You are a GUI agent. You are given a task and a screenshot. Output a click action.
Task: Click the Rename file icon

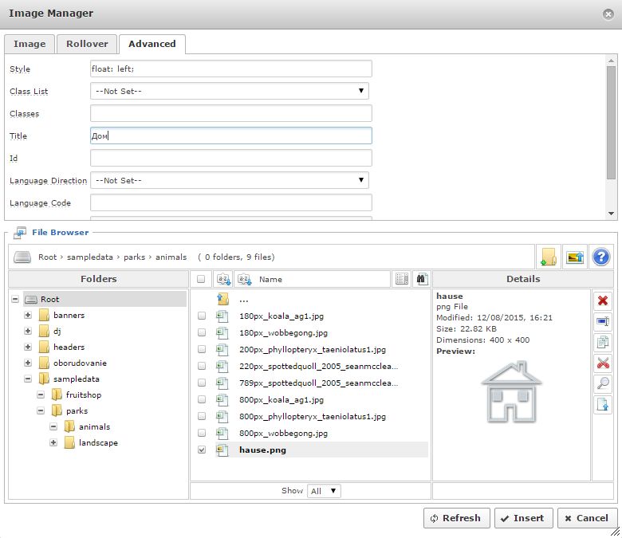pyautogui.click(x=603, y=322)
